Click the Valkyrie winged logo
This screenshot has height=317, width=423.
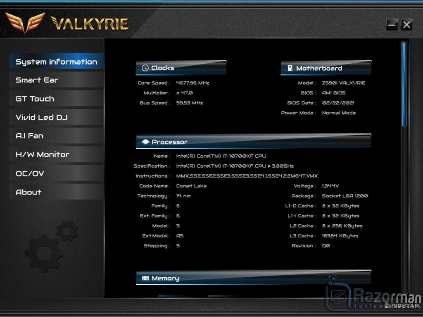[x=25, y=22]
